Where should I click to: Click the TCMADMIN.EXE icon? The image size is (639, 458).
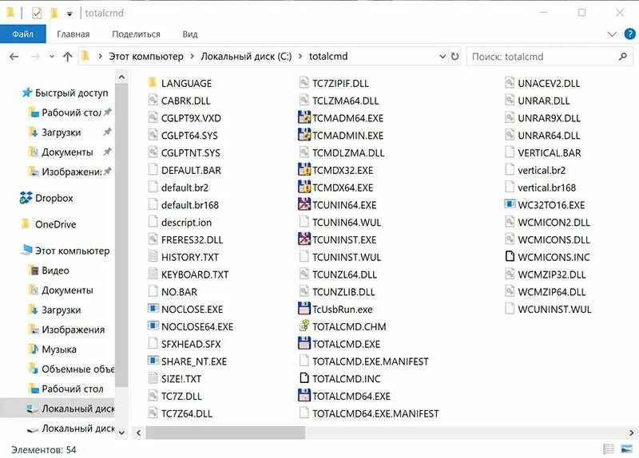(x=304, y=135)
